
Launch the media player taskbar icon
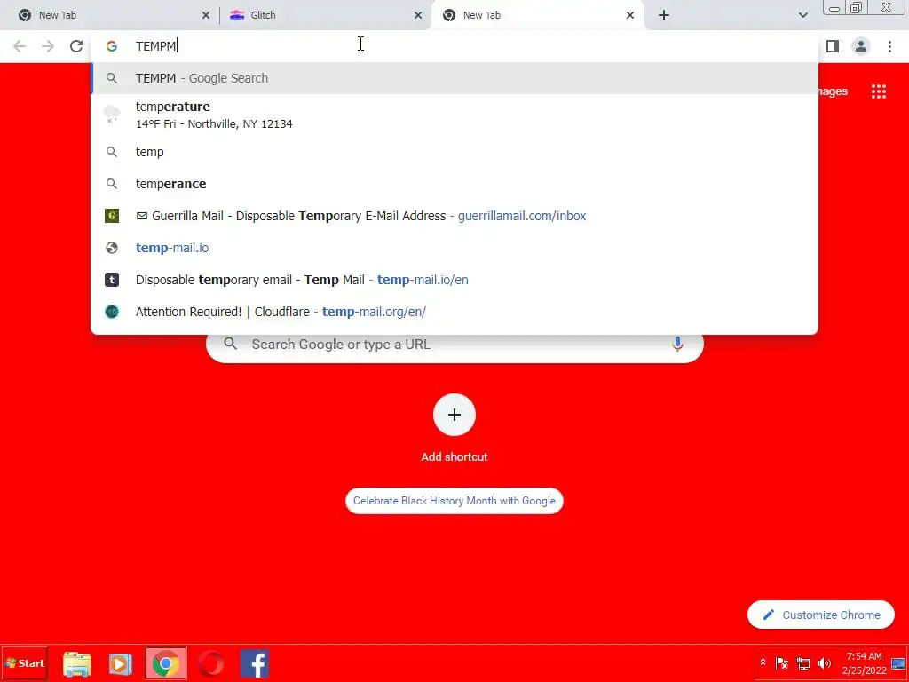121,664
